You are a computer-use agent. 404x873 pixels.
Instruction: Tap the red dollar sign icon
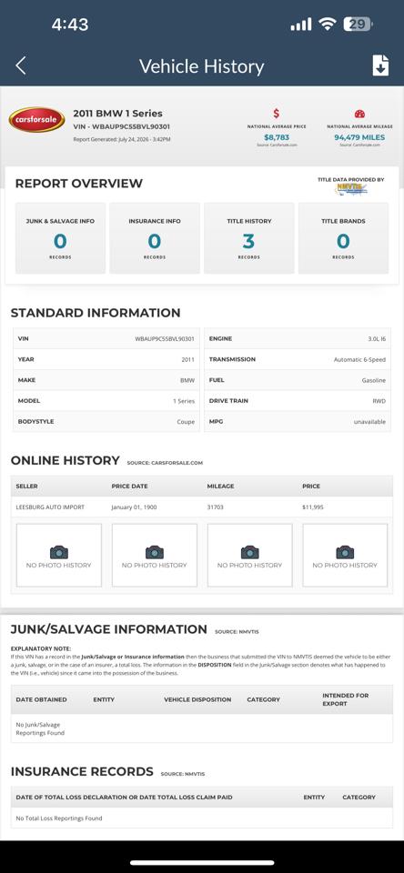277,114
